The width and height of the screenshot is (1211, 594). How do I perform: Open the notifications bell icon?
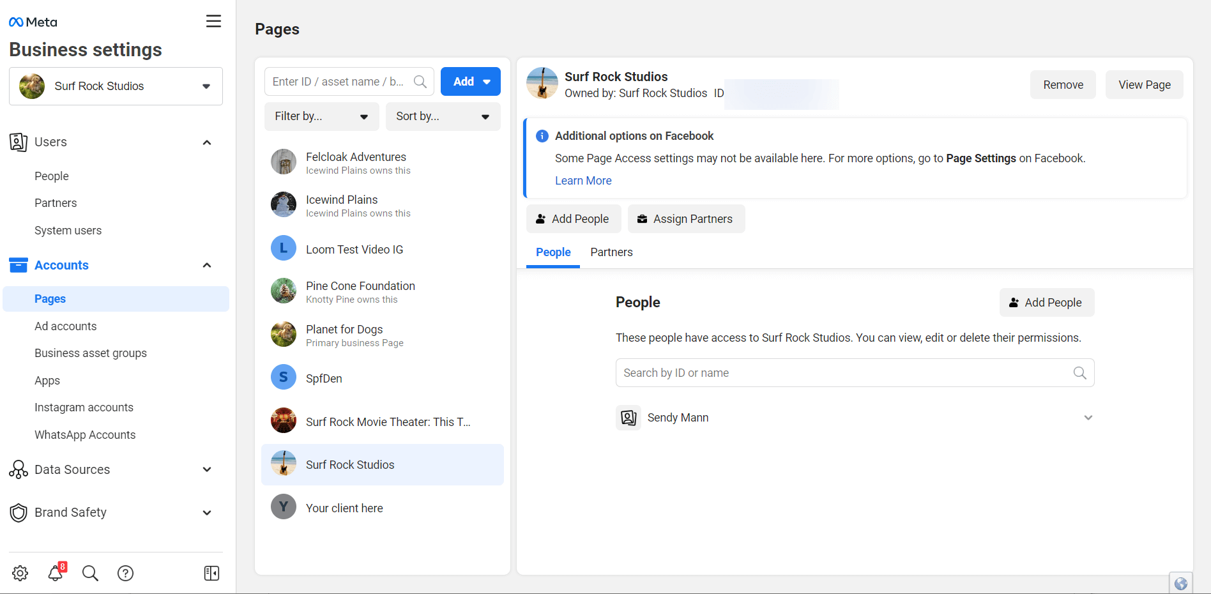click(56, 573)
